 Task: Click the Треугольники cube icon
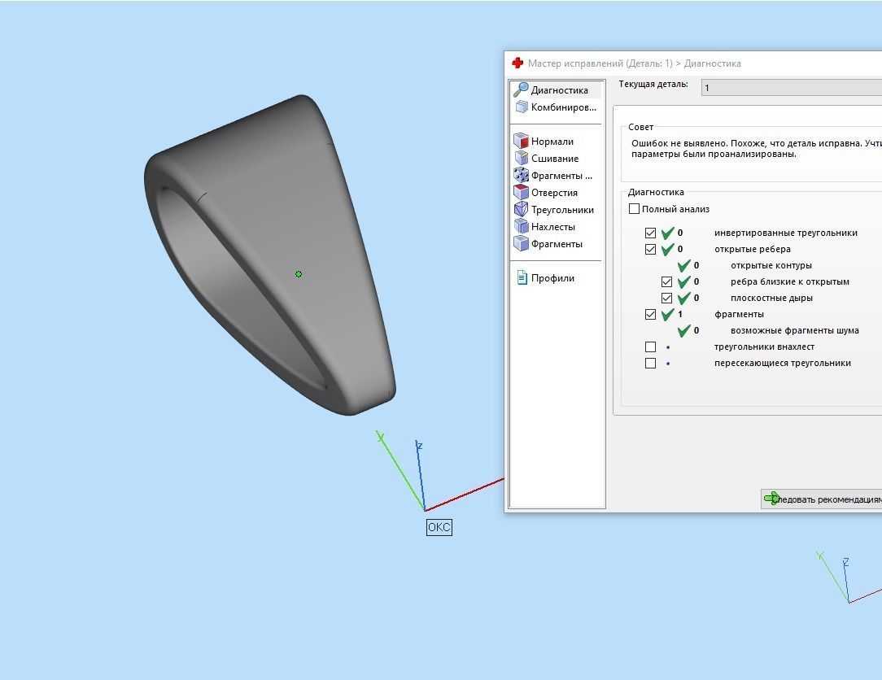coord(521,209)
